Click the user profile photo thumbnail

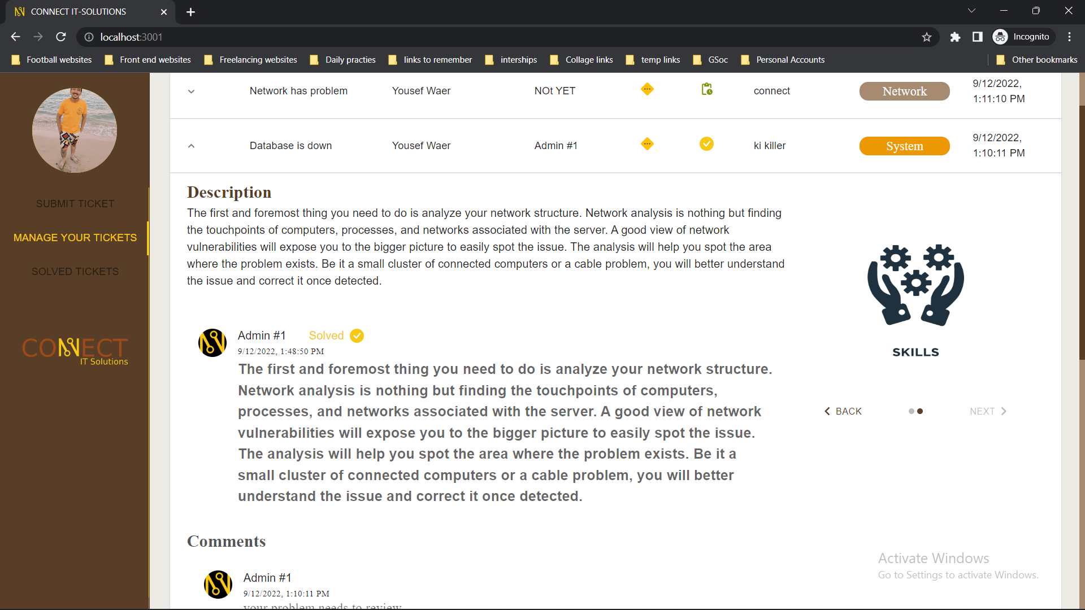coord(75,130)
